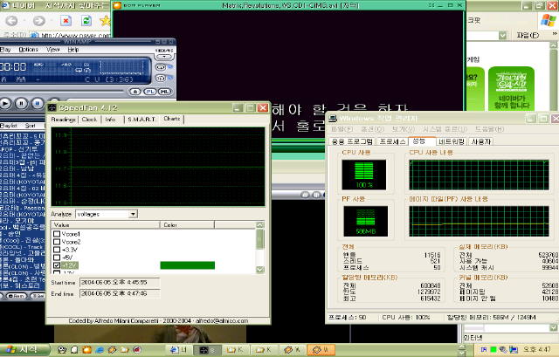Click the Stop loading icon in Internet Explorer
This screenshot has width=559, height=357.
[66, 21]
